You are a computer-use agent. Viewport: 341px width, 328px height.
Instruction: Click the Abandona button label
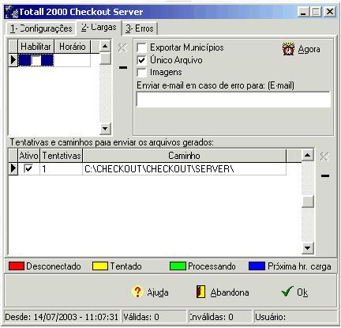230,292
